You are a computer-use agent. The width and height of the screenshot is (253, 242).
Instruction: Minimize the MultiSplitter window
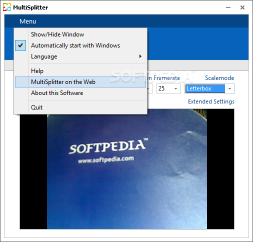tap(228, 7)
